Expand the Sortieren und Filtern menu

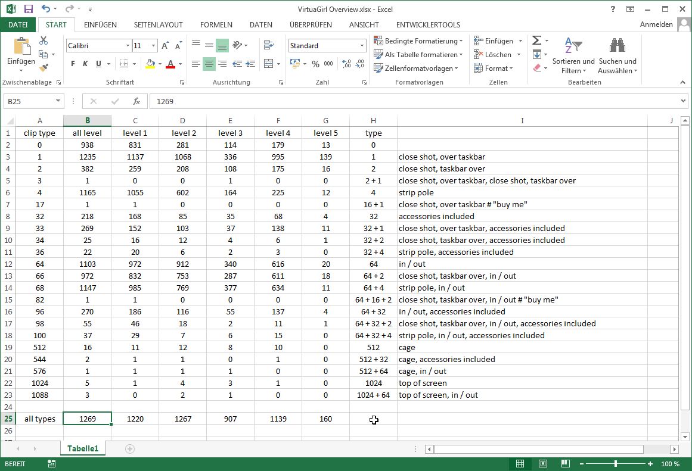[573, 55]
